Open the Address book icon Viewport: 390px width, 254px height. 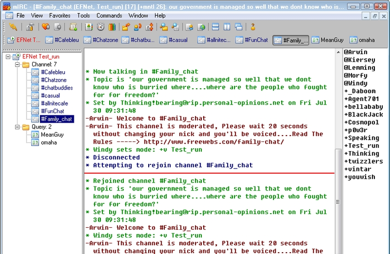[x=89, y=27]
